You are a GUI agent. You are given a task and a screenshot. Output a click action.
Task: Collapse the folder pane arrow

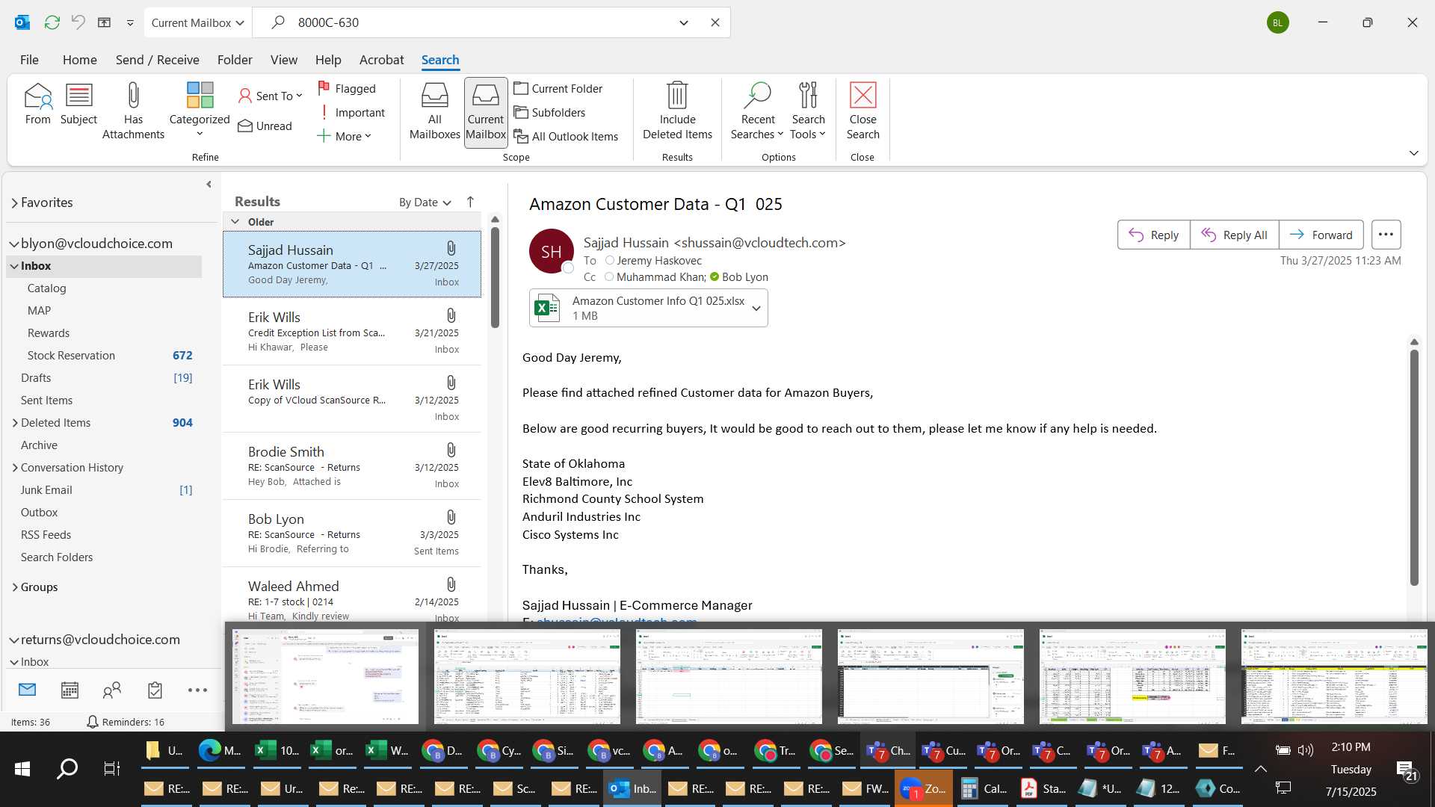click(x=209, y=184)
